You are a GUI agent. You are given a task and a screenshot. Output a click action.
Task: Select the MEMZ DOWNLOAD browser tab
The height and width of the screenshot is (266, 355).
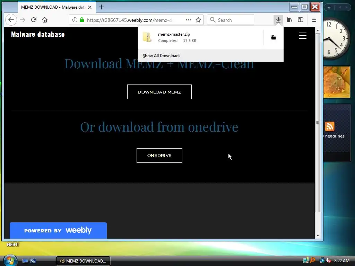[57, 7]
